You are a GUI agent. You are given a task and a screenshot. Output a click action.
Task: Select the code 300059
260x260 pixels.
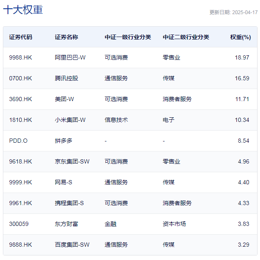19,224
